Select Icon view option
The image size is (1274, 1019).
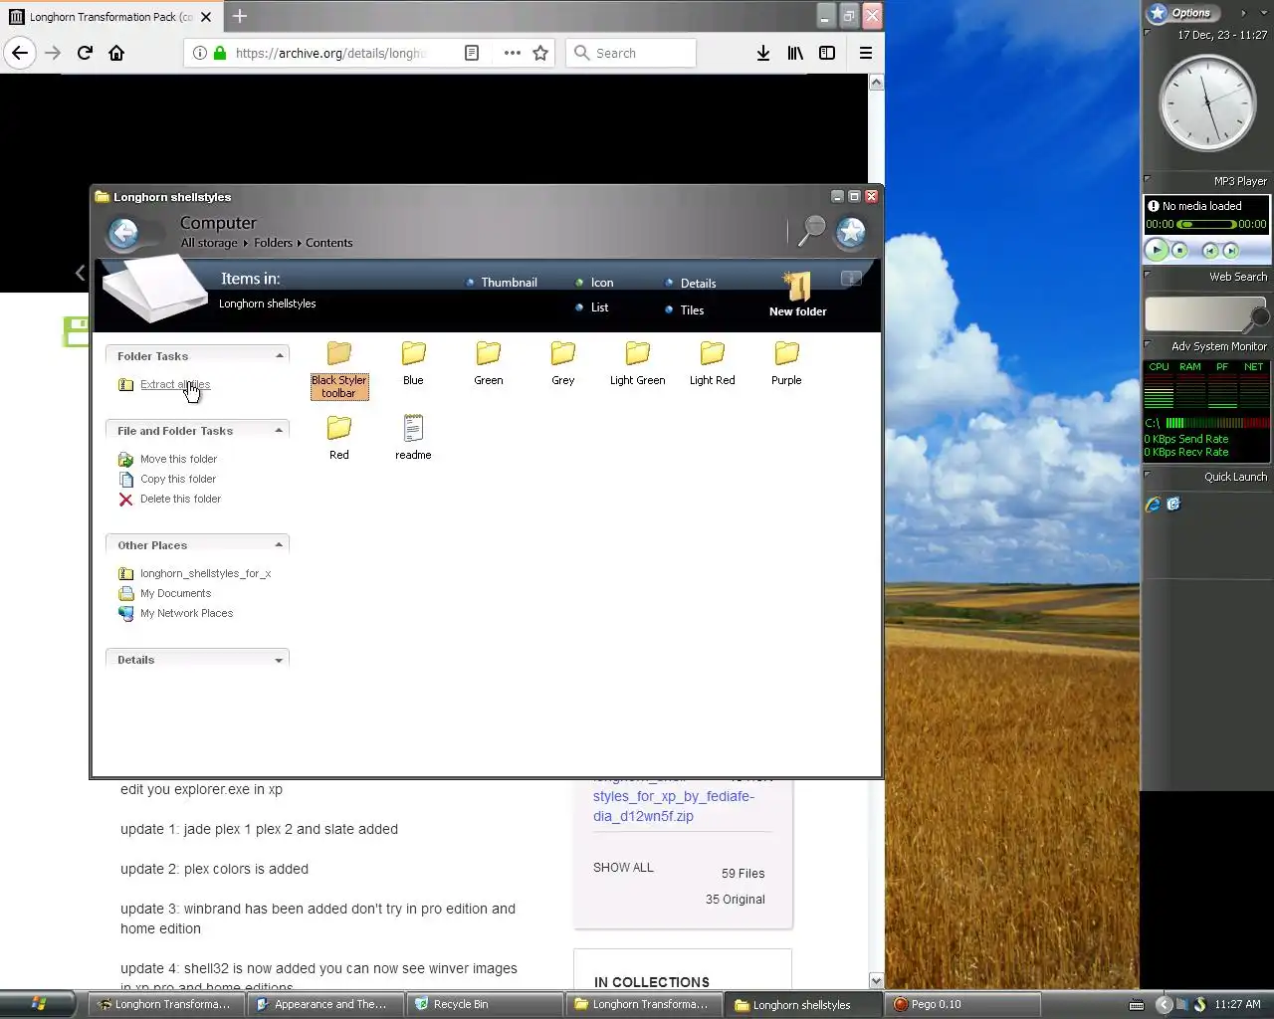click(x=594, y=283)
